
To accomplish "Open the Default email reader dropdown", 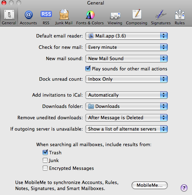I will [x=126, y=36].
